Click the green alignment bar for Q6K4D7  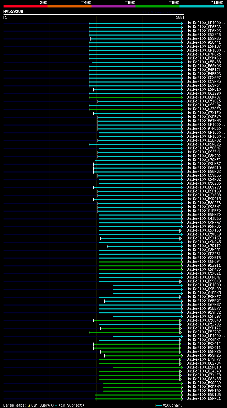(x=136, y=97)
